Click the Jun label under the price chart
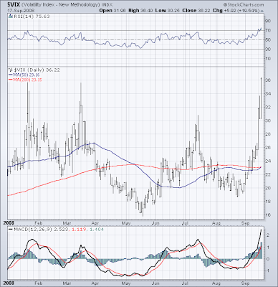 pos(155,223)
